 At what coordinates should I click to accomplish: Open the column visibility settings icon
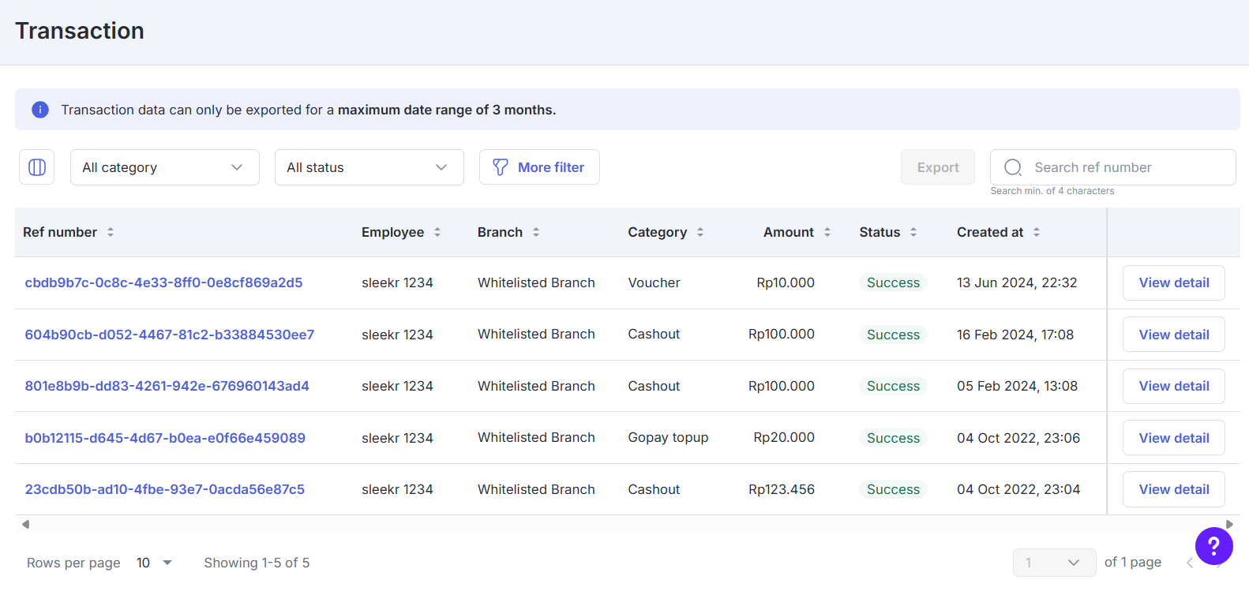pos(36,167)
